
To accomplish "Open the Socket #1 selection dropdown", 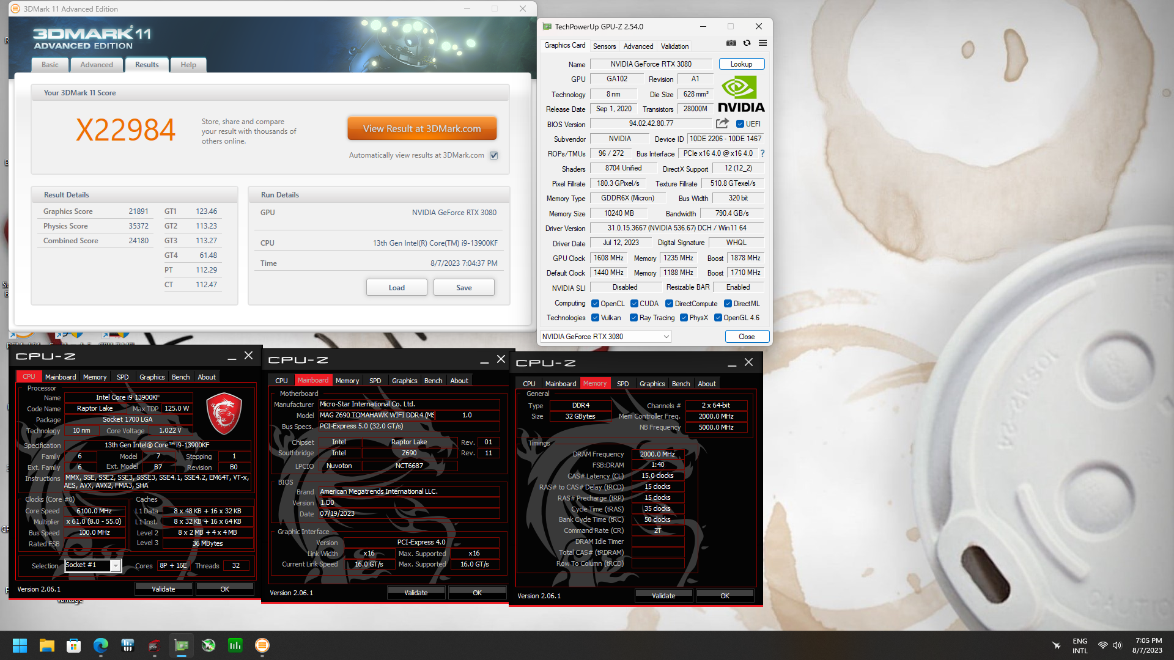I will pyautogui.click(x=93, y=565).
